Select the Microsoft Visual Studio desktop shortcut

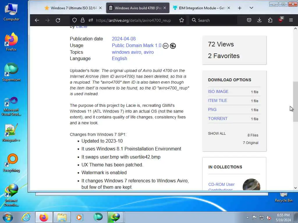coord(11,106)
